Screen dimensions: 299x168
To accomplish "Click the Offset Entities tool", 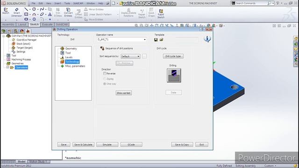I will [78, 14].
